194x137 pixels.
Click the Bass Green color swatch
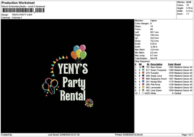tap(143, 67)
